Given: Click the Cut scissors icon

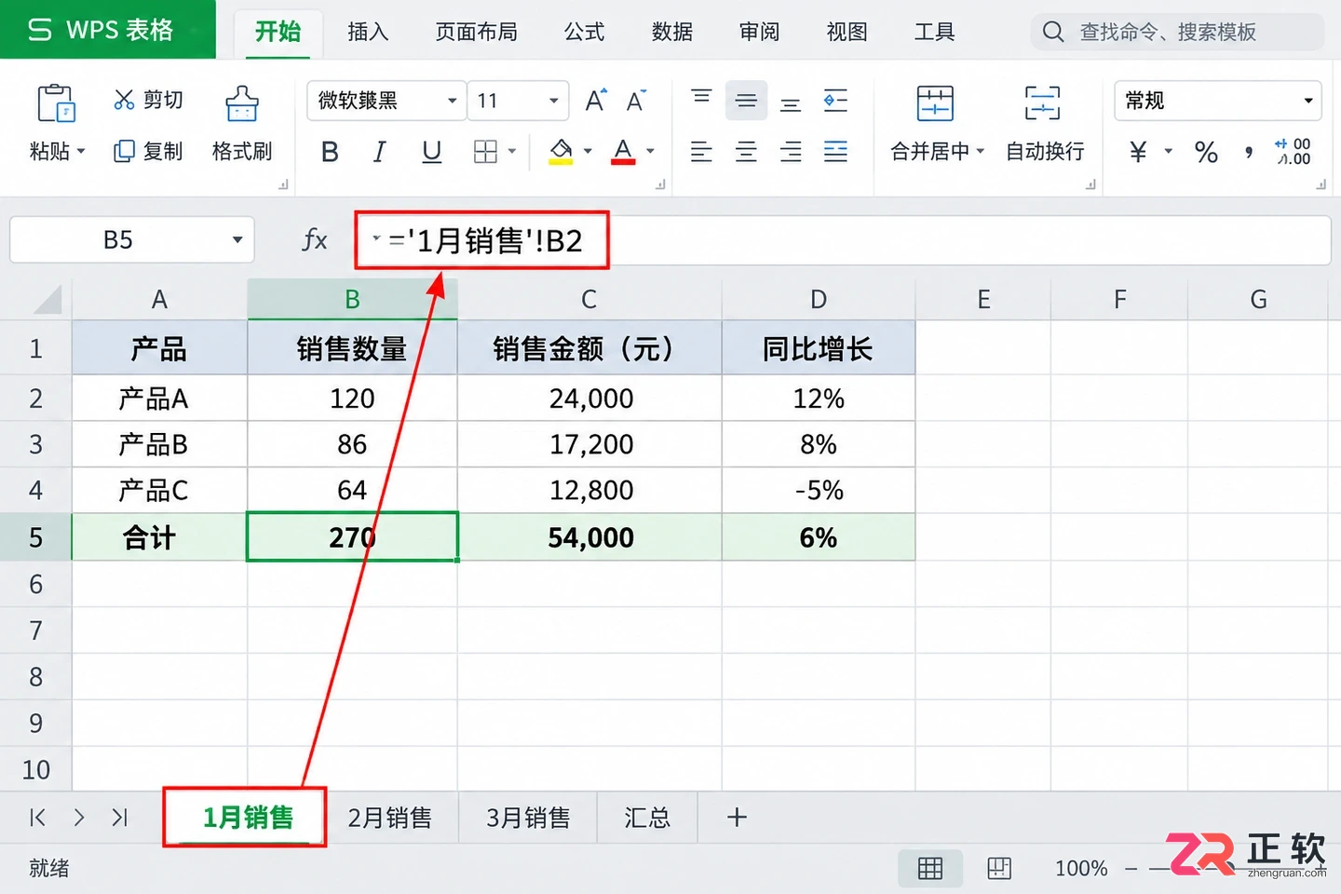Looking at the screenshot, I should pos(124,100).
